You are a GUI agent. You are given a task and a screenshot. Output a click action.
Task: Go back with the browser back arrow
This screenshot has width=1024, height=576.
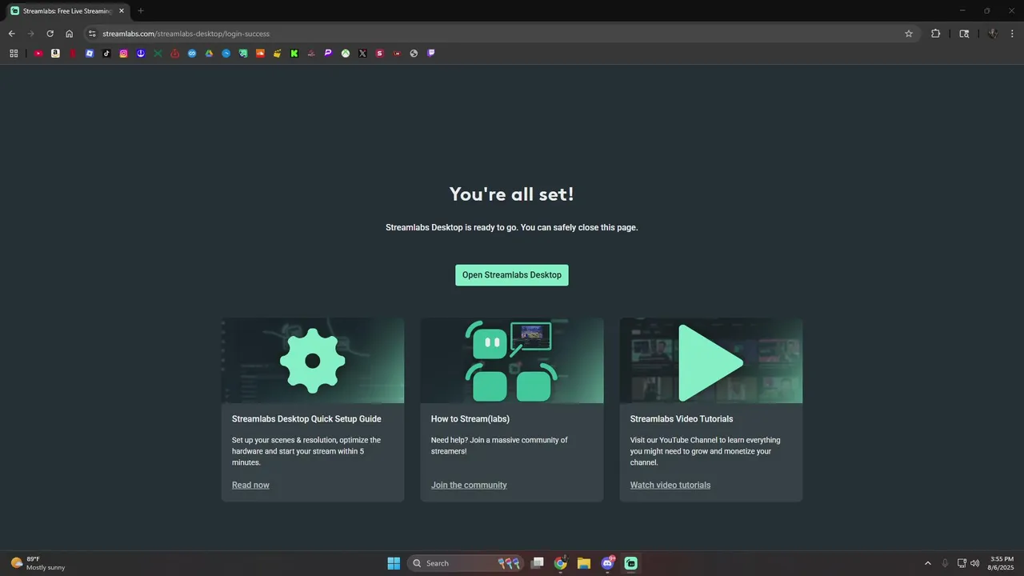[x=11, y=34]
